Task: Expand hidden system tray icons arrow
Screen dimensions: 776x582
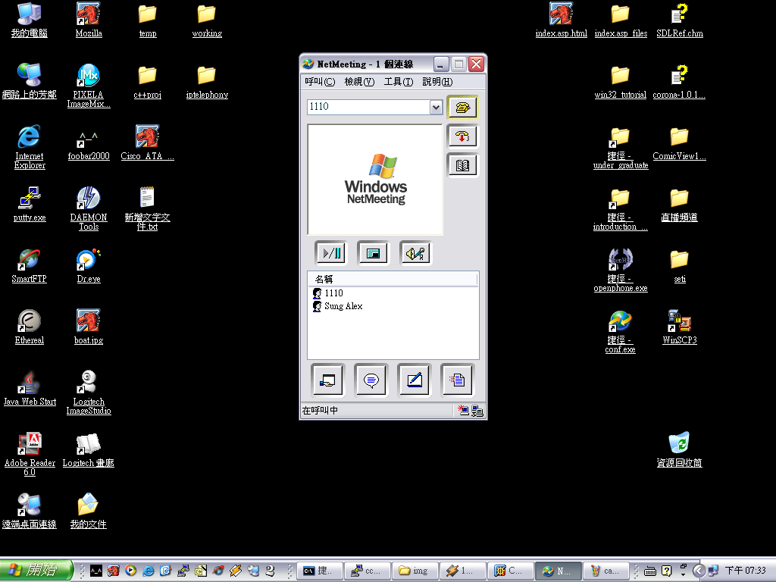Action: (x=698, y=571)
